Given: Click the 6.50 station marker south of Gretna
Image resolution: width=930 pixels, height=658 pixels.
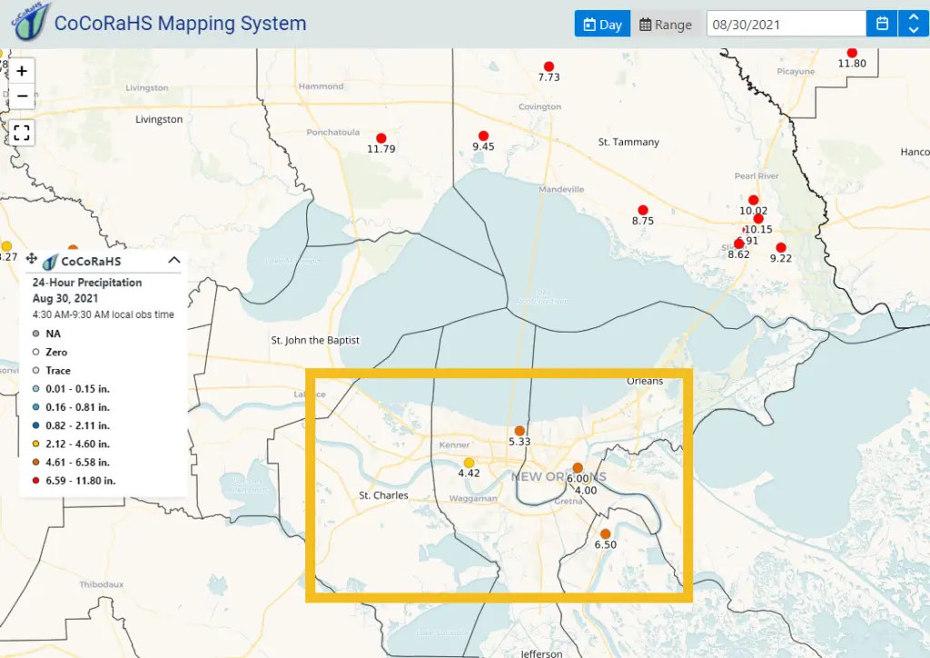Looking at the screenshot, I should (606, 533).
